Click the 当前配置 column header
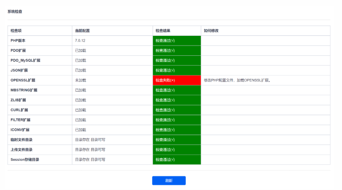 point(82,31)
